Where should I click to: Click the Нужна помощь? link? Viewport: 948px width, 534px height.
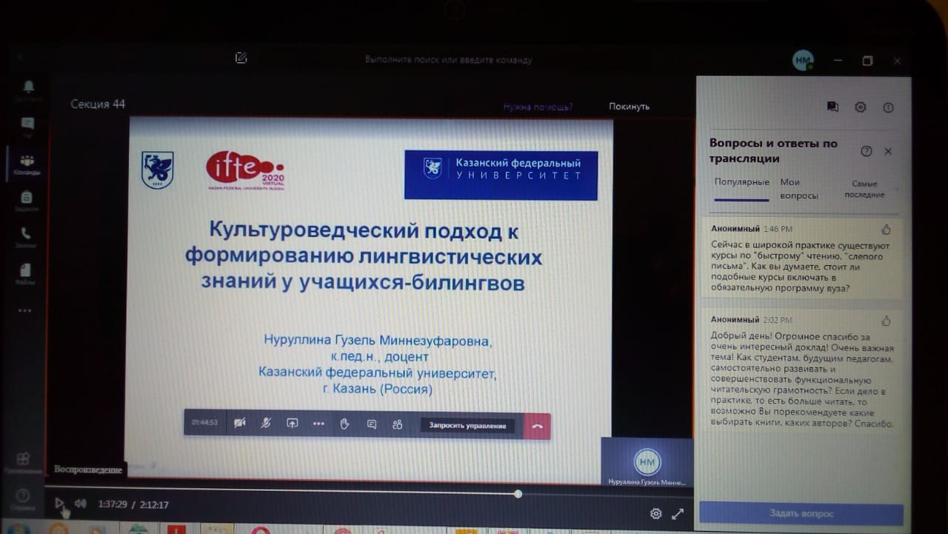click(538, 107)
